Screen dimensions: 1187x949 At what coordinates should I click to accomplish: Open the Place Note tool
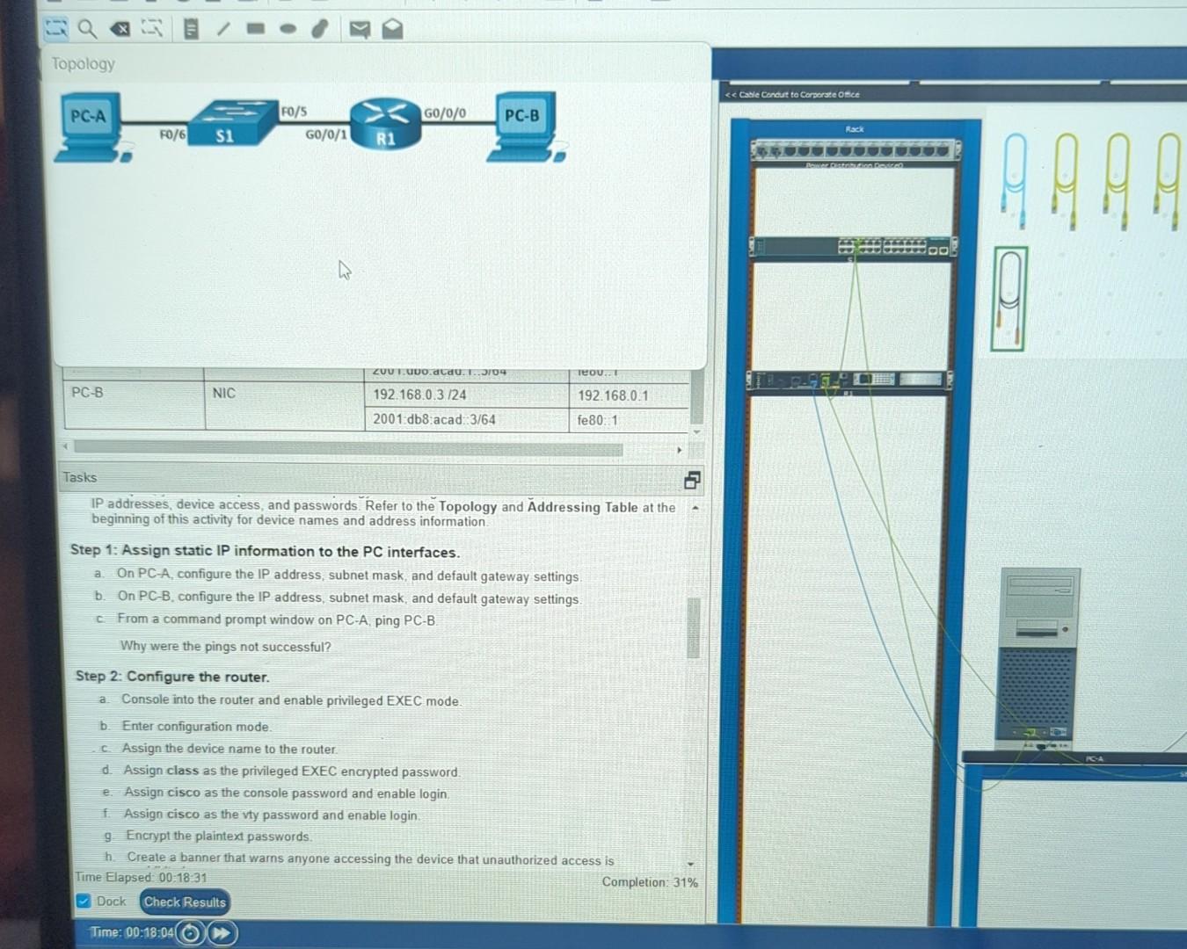coord(190,29)
